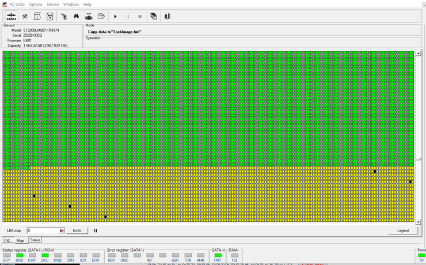Open the crossed tools utility icon
Screen dimensions: 426x265
click(x=25, y=16)
